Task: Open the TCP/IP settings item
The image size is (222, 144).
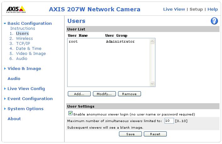Action: (23, 44)
